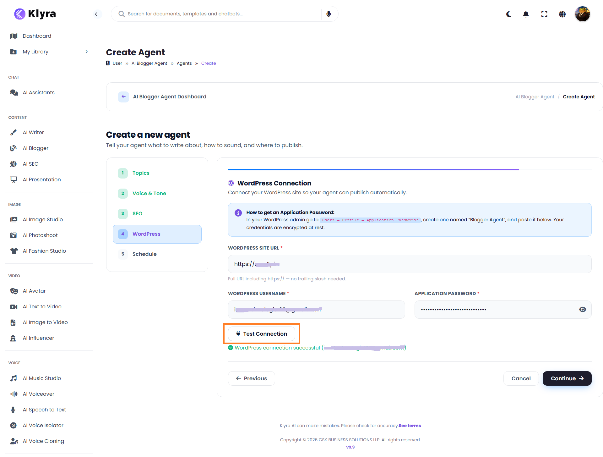This screenshot has height=457, width=603.
Task: Open See terms link
Action: coord(410,426)
